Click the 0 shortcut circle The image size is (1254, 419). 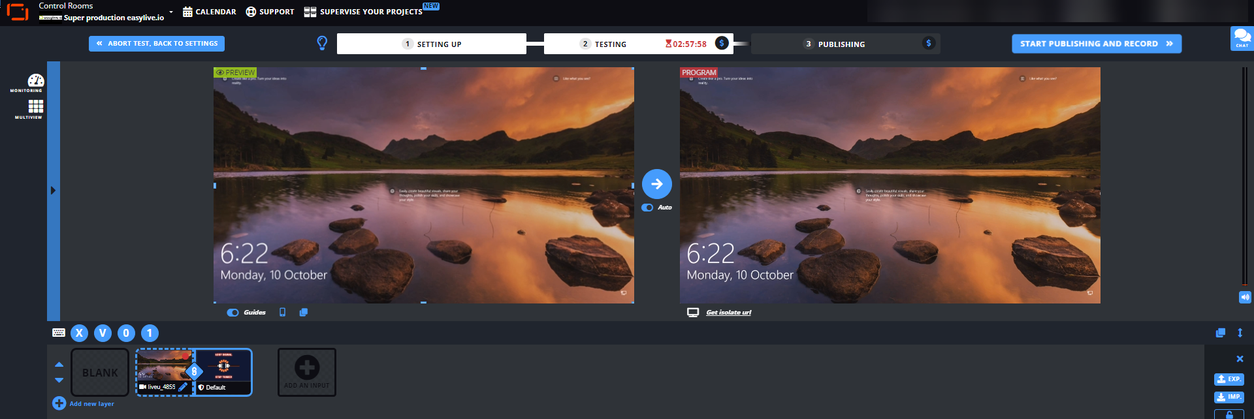(x=126, y=333)
